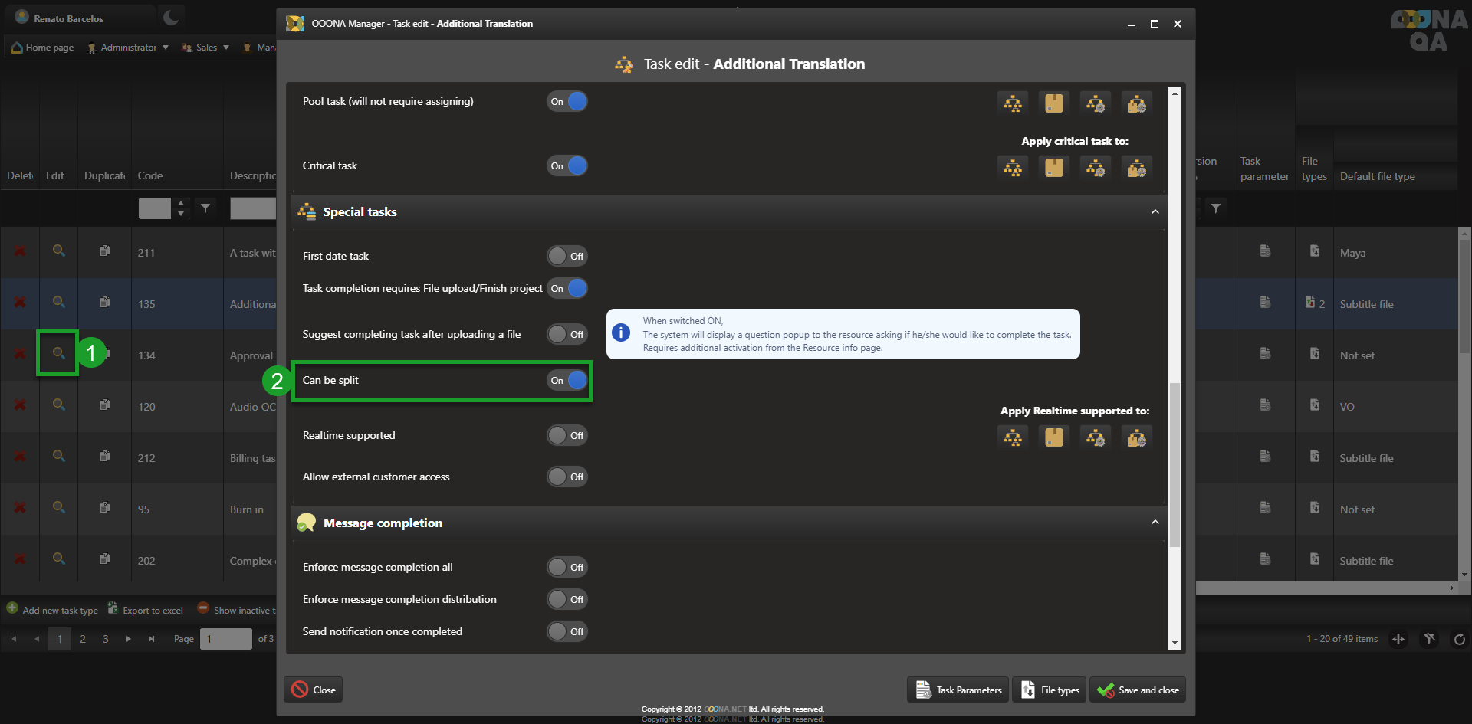Turn on First date task toggle
This screenshot has height=724, width=1472.
(x=567, y=256)
